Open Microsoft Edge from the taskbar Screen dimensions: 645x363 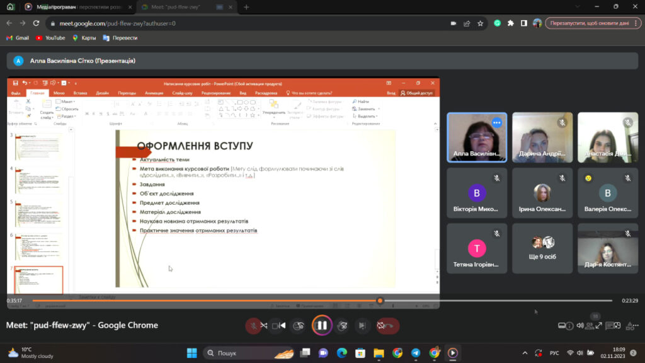point(341,353)
